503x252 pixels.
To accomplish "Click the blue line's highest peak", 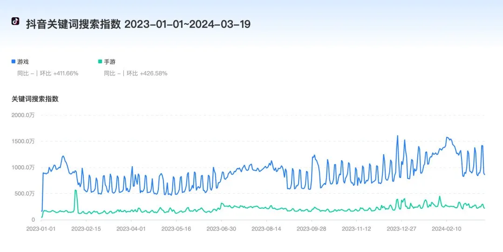I will [x=397, y=136].
